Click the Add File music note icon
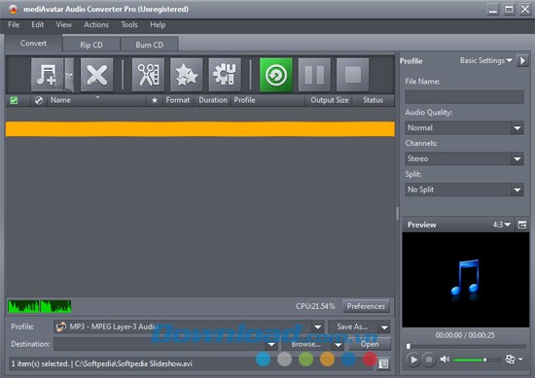This screenshot has height=378, width=535. [47, 75]
